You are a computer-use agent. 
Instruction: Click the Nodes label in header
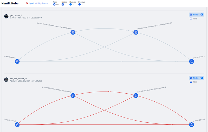pyautogui.click(x=64, y=2)
